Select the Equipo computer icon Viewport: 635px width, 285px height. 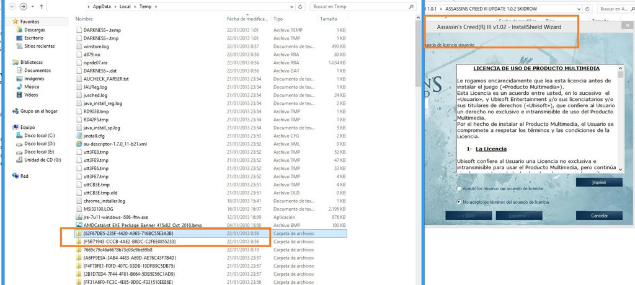pyautogui.click(x=16, y=127)
